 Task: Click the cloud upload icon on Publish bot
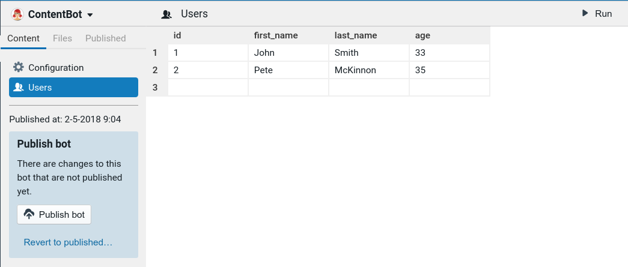point(29,214)
